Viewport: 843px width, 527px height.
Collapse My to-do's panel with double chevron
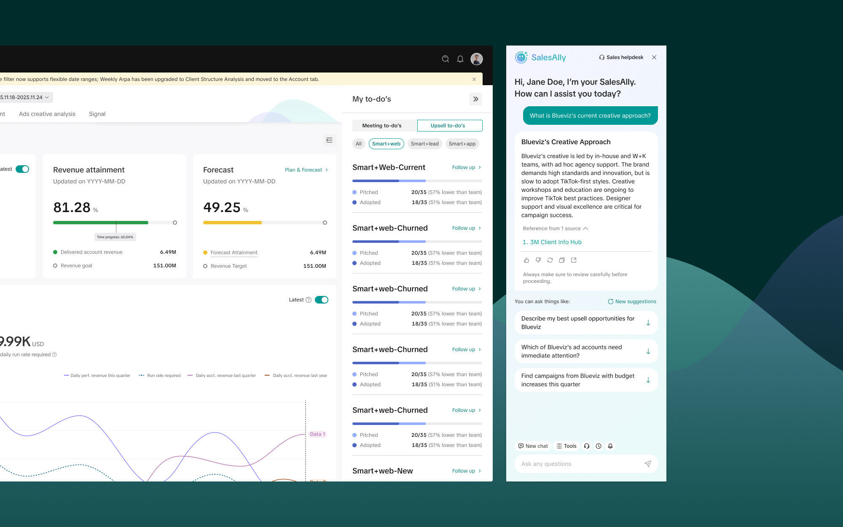point(475,99)
